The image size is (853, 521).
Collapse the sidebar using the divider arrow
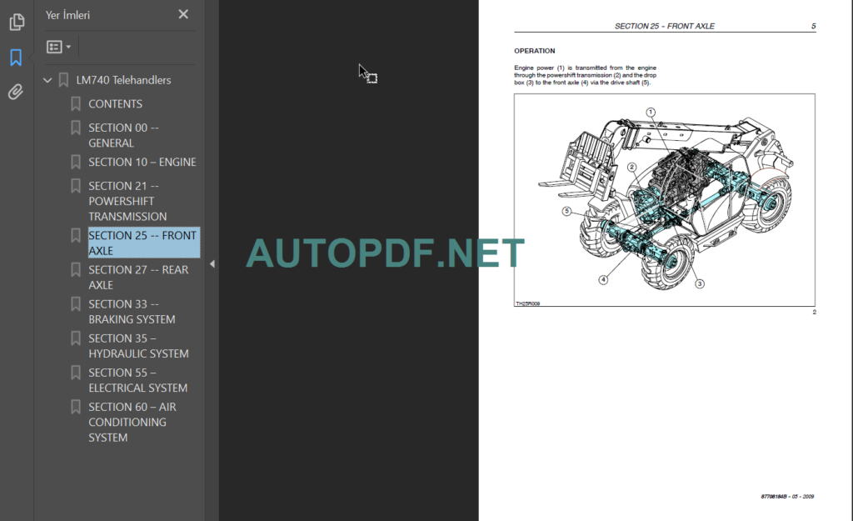tap(212, 263)
